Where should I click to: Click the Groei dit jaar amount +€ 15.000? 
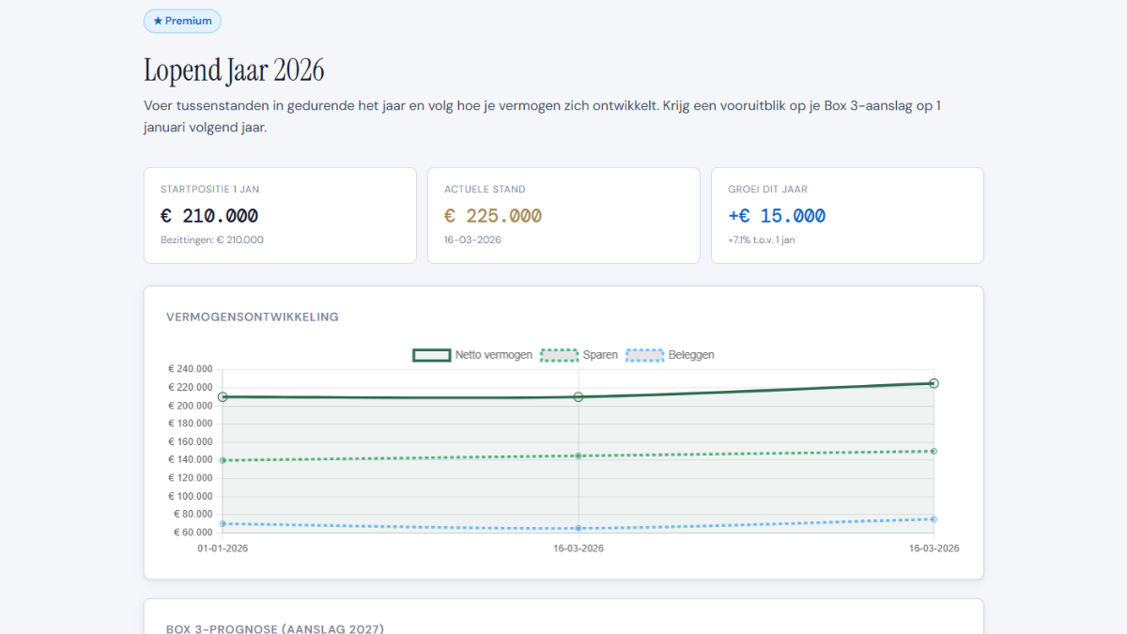point(777,215)
